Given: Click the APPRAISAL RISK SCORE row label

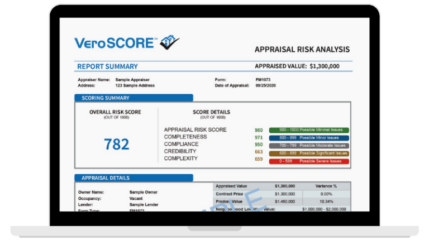Looking at the screenshot, I should (196, 129).
